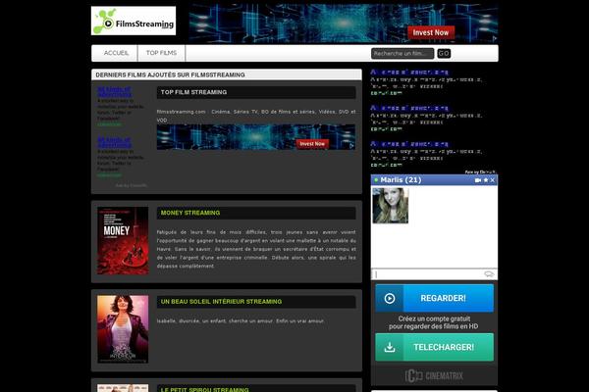Click the second ad title in right sidebar
Viewport: 589px width, 392px height.
(x=409, y=108)
